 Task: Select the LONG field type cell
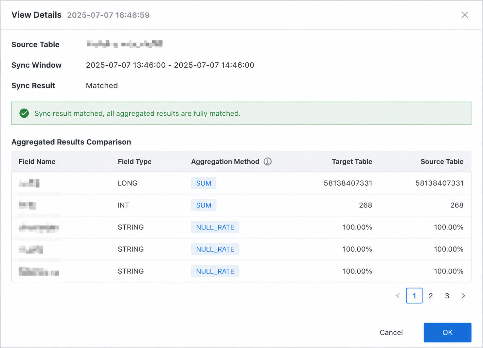pos(128,183)
